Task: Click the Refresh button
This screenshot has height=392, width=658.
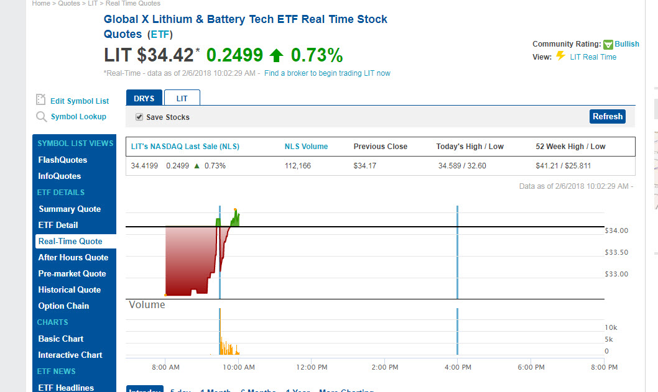Action: pyautogui.click(x=607, y=117)
